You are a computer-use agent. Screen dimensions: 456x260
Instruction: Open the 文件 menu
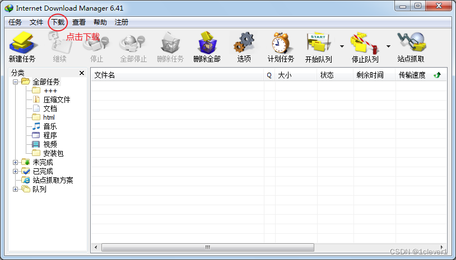(36, 22)
